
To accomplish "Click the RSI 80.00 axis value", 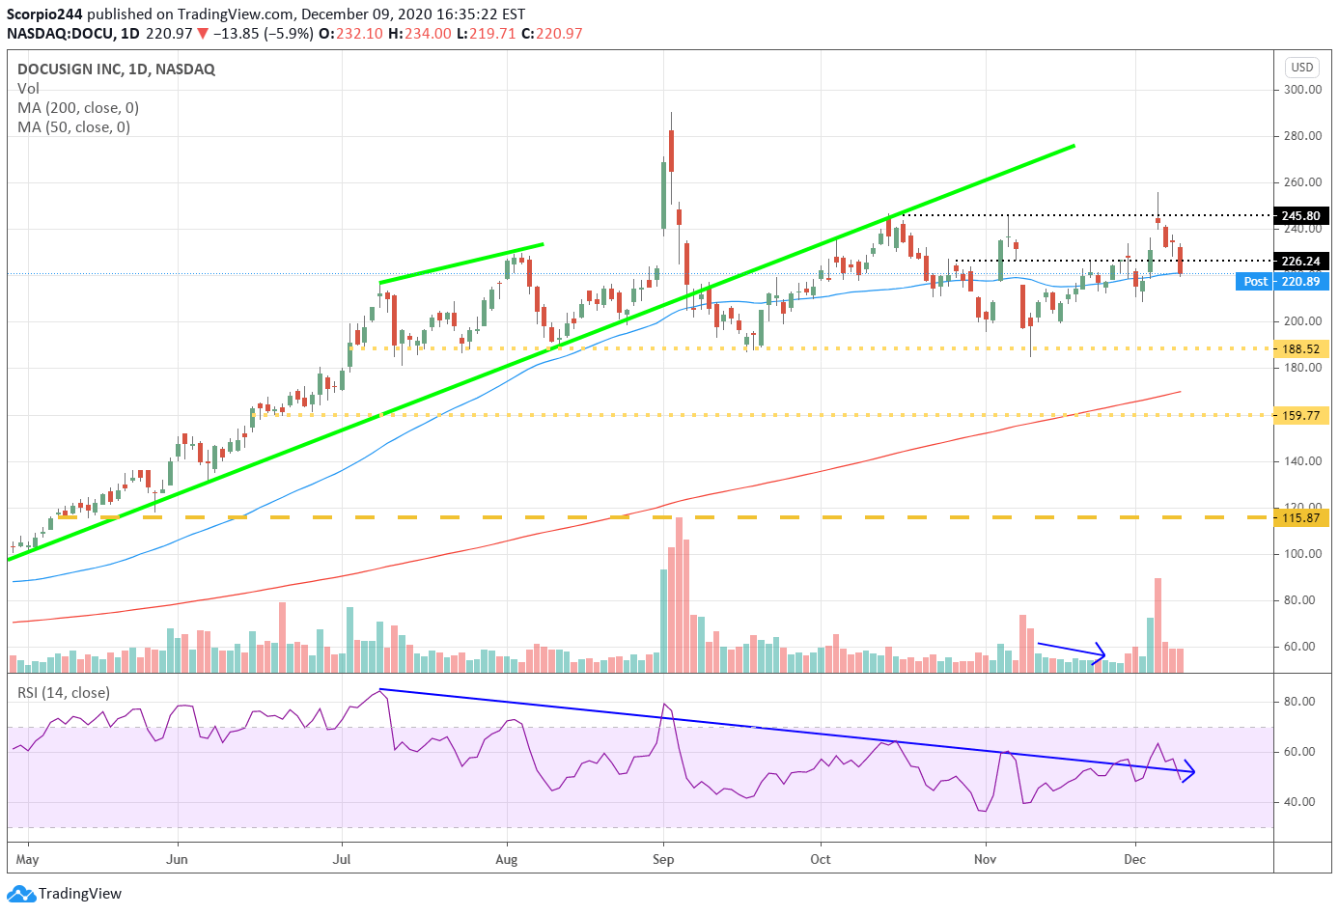I will [1299, 701].
